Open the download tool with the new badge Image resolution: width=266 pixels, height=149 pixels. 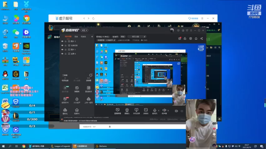click(65, 89)
